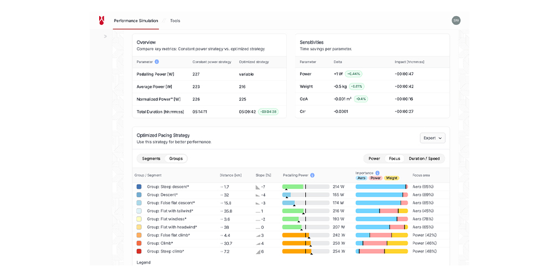Switch to Groups view
The image size is (559, 277).
click(176, 158)
